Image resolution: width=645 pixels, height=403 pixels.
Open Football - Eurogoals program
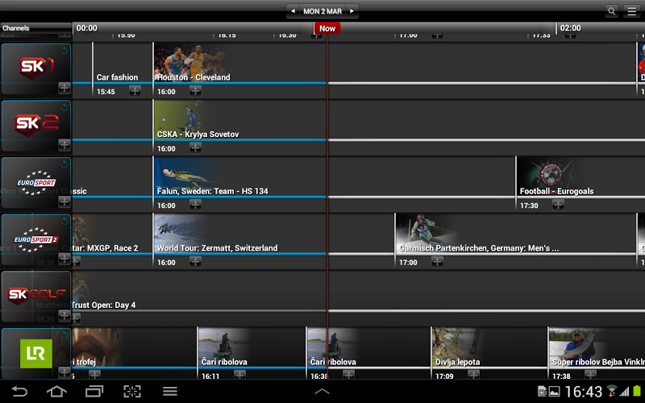pos(556,191)
